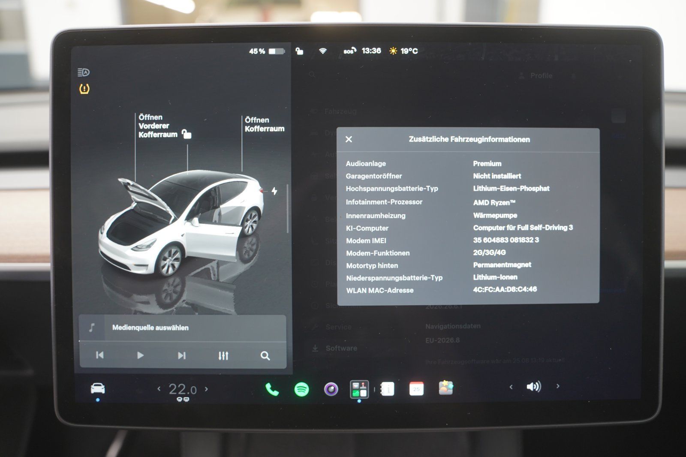Decrease volume with left arrow
This screenshot has width=686, height=457.
[x=511, y=387]
